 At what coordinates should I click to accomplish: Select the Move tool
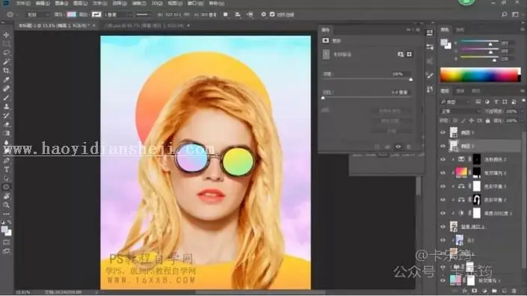coord(6,34)
